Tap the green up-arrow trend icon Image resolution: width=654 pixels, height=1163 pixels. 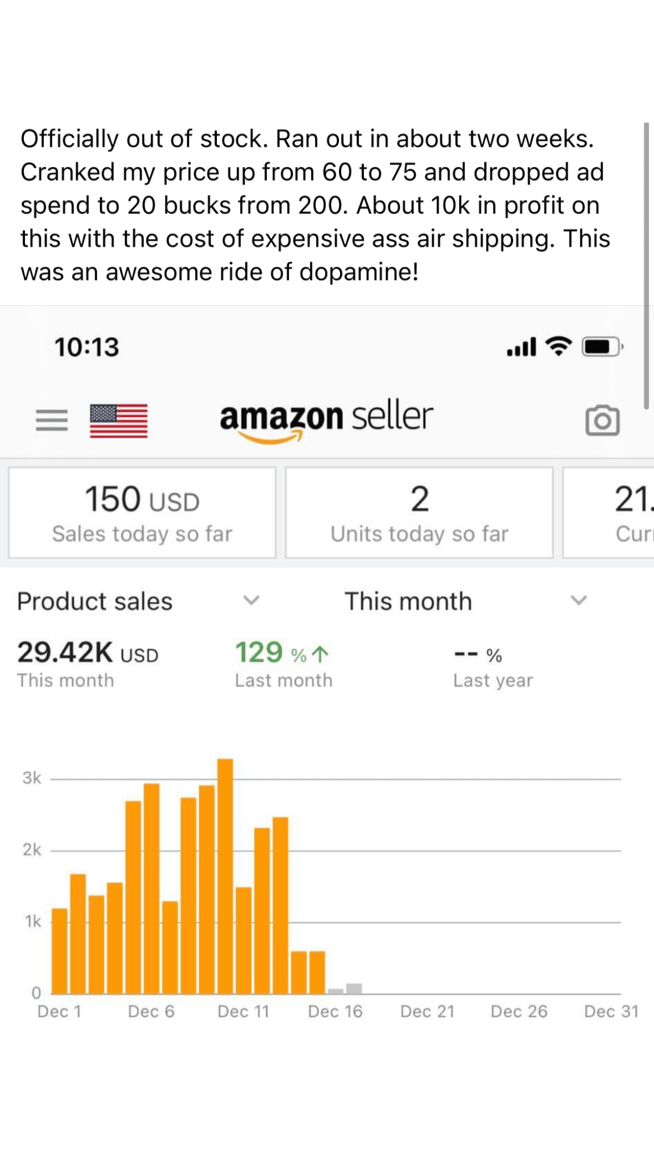(321, 655)
